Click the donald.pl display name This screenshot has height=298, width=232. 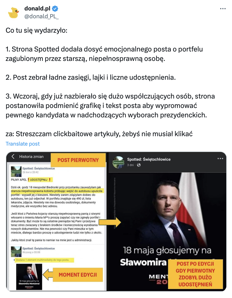click(x=37, y=8)
